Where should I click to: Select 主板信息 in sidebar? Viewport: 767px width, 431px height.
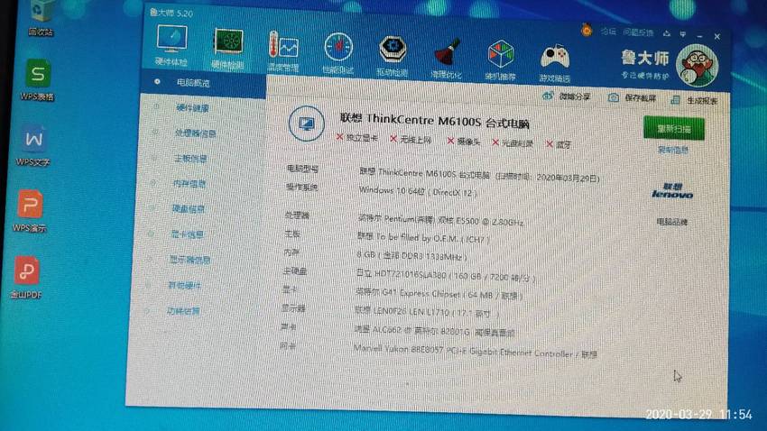[x=190, y=159]
